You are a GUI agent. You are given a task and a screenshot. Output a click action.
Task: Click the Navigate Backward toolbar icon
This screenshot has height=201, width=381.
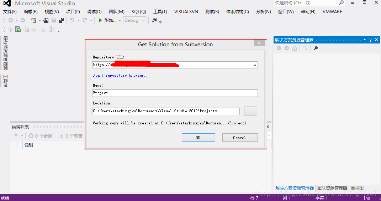[x=11, y=20]
